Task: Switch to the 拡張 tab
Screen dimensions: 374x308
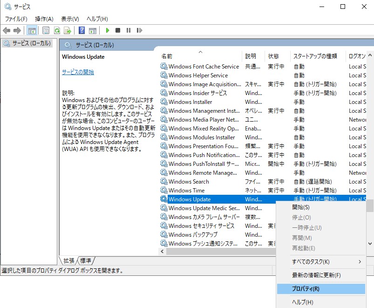Action: [69, 260]
